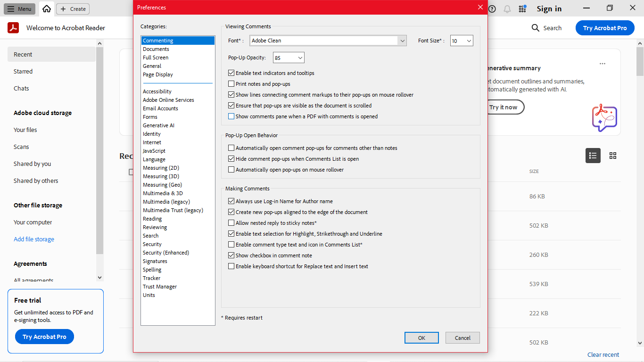
Task: Open the Home screen via house icon
Action: pyautogui.click(x=46, y=8)
